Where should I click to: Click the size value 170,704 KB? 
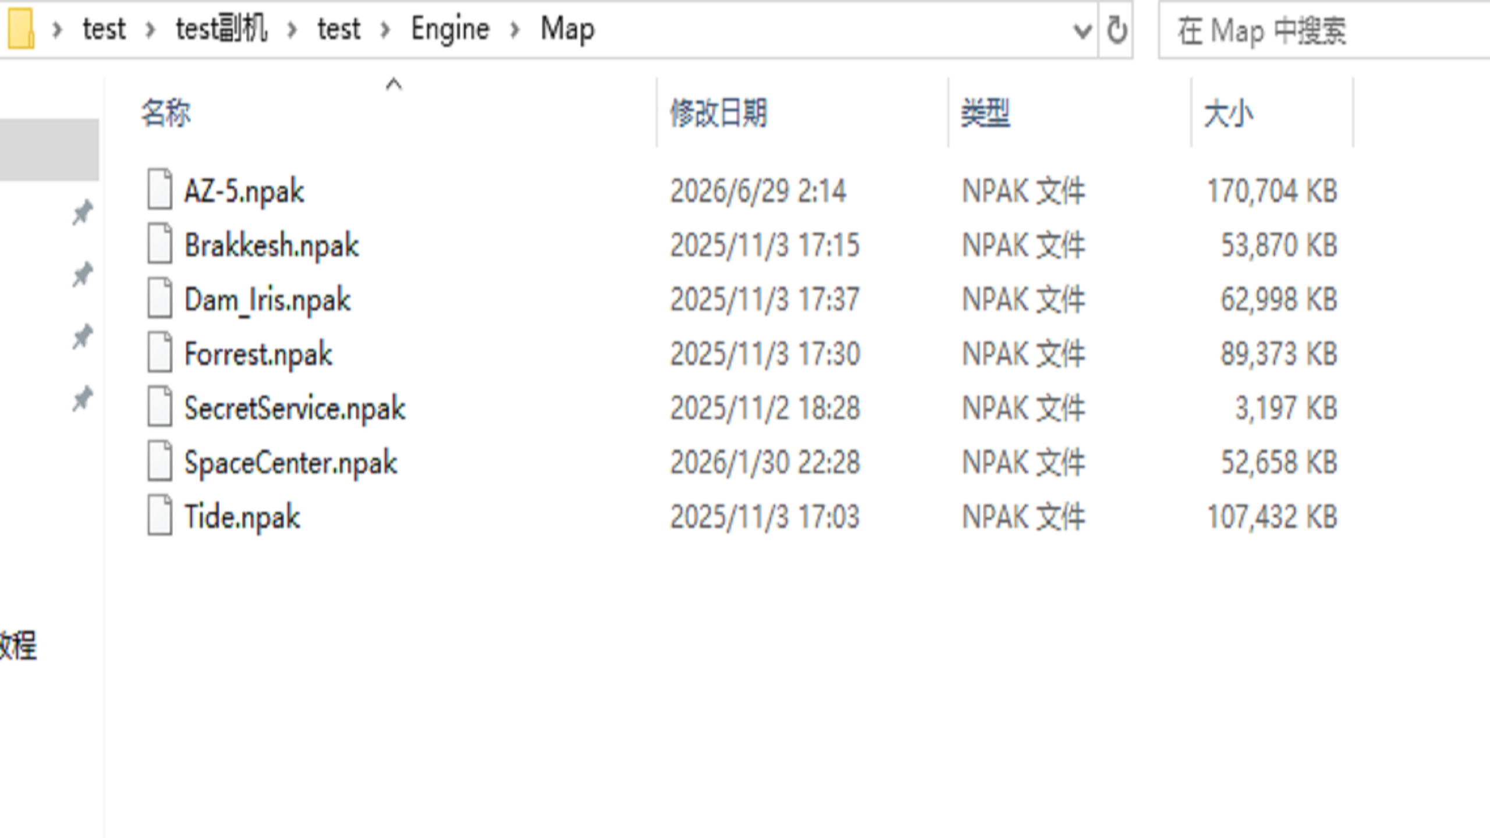tap(1272, 191)
